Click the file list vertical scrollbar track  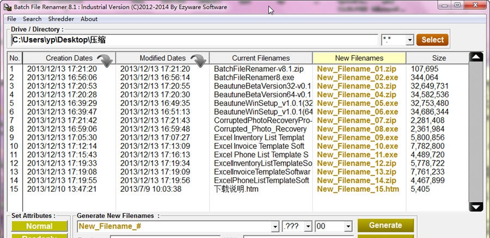(476, 132)
